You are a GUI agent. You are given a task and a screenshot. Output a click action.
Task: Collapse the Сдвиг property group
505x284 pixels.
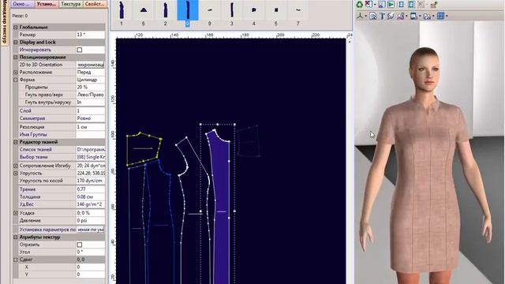click(16, 260)
